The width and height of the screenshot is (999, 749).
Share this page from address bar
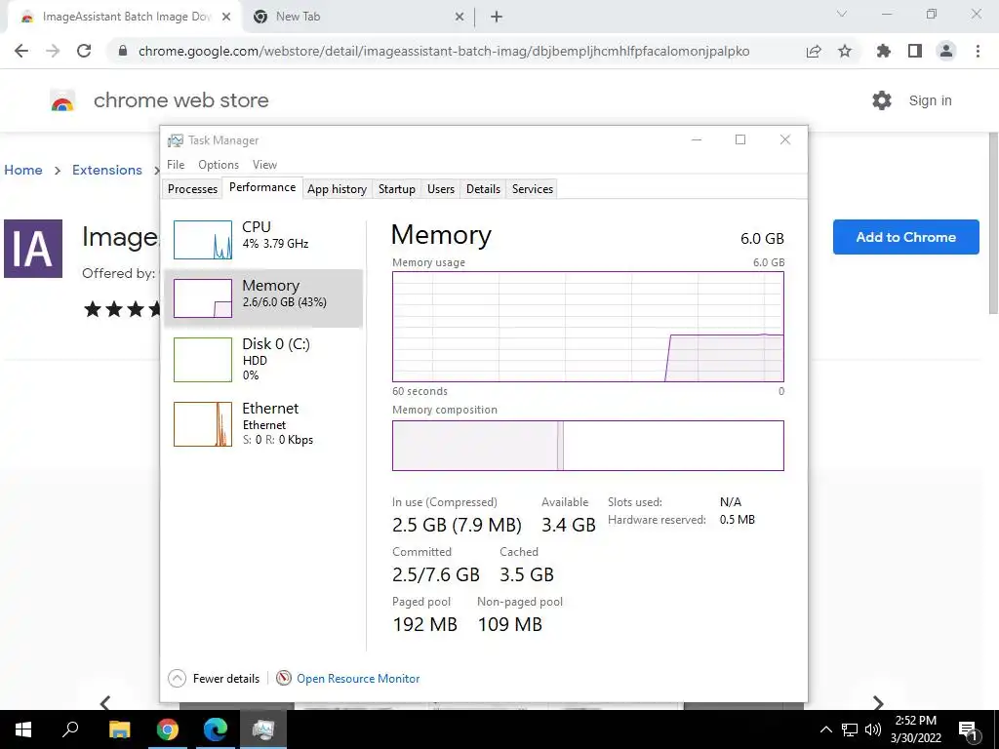pos(814,51)
